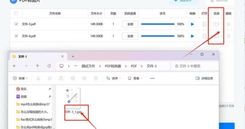
Task: Click the Cut scissors icon
Action: point(38,78)
